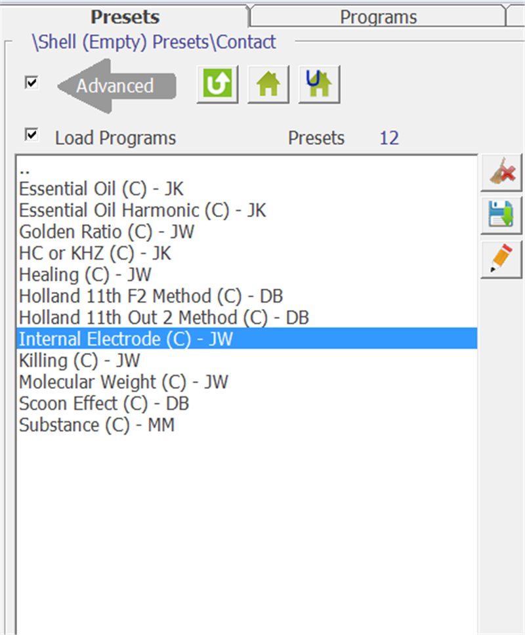Click the Killing (C) - JW preset
525x635 pixels.
coord(79,360)
